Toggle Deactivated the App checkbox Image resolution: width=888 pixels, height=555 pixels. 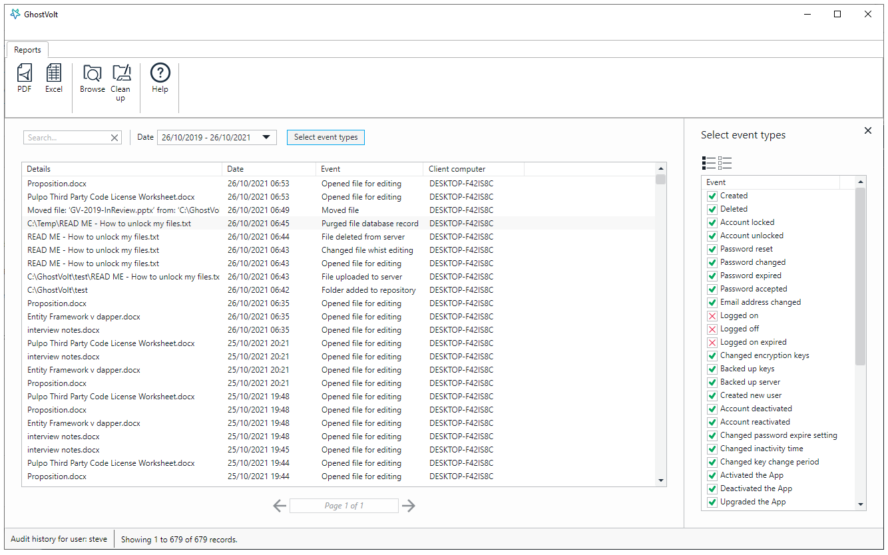click(x=712, y=488)
